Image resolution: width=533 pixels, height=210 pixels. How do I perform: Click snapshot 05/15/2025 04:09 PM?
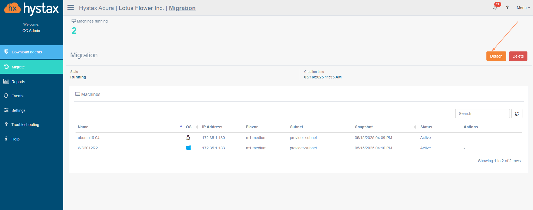coord(374,138)
